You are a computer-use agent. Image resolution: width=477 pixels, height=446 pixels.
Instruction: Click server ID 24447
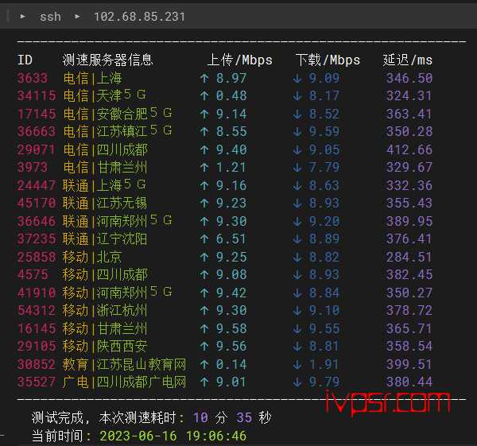tap(37, 185)
